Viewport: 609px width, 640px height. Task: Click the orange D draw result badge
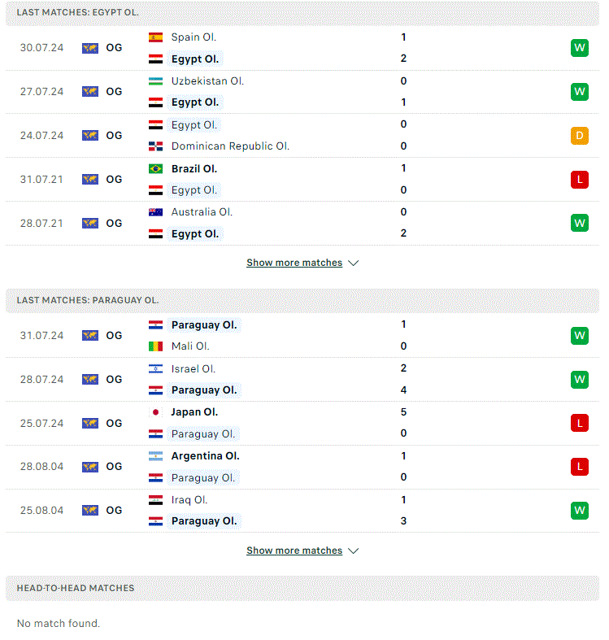[x=580, y=136]
